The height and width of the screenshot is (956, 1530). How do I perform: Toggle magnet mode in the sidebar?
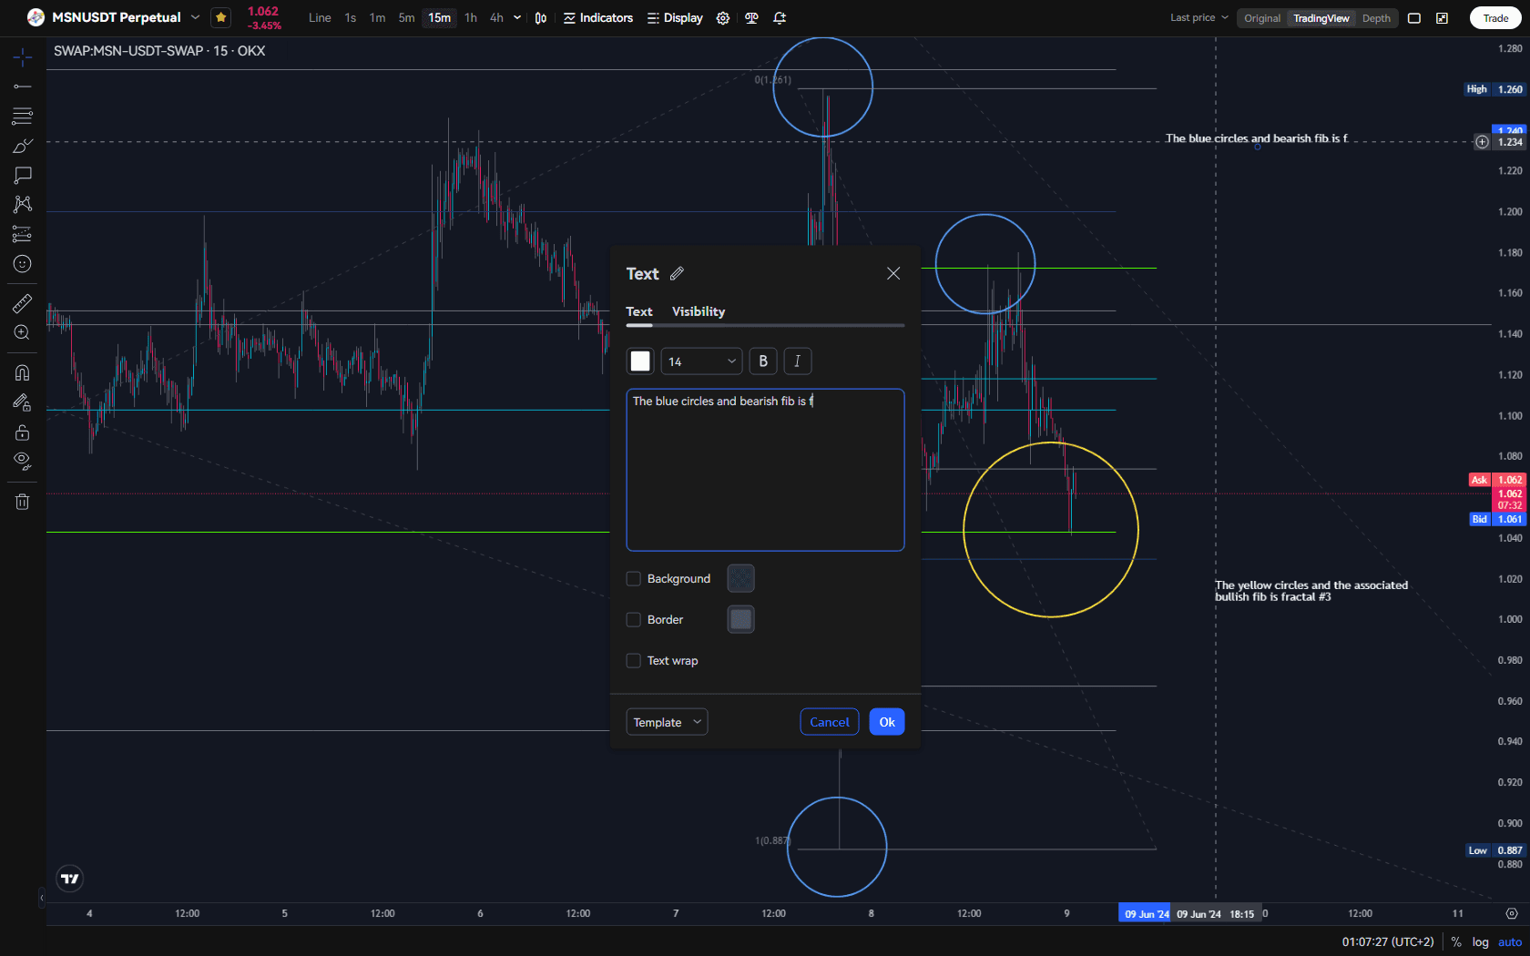[23, 373]
